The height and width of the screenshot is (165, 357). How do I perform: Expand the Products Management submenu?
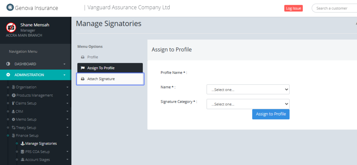(x=67, y=95)
